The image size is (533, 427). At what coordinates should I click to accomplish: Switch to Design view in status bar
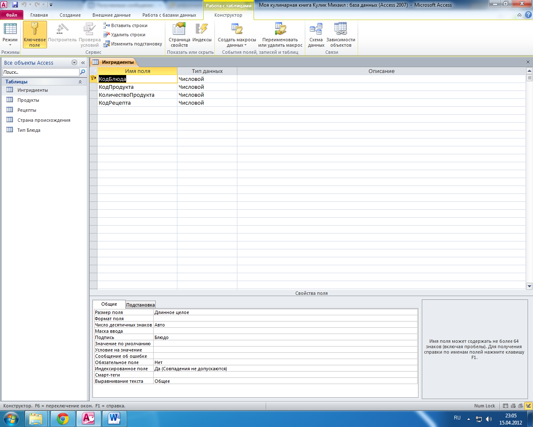[x=528, y=406]
